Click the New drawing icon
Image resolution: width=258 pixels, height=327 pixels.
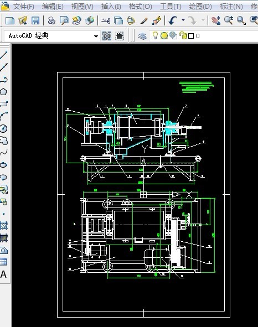(x=10, y=20)
